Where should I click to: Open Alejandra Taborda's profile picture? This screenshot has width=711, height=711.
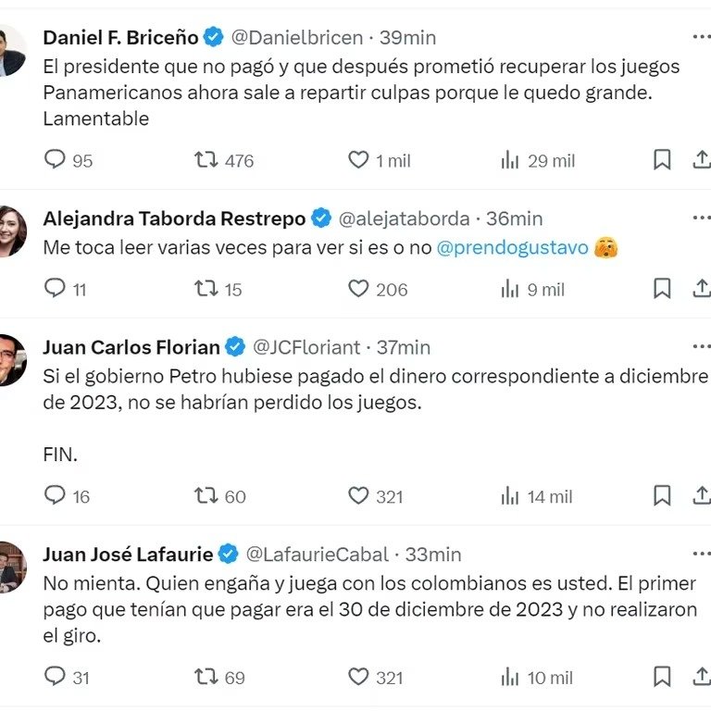click(x=11, y=231)
